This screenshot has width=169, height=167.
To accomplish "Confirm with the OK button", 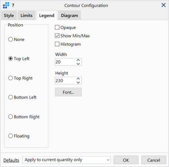I will pyautogui.click(x=126, y=160).
